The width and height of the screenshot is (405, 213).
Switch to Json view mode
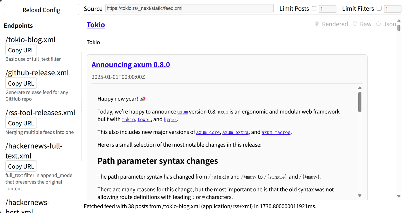379,24
